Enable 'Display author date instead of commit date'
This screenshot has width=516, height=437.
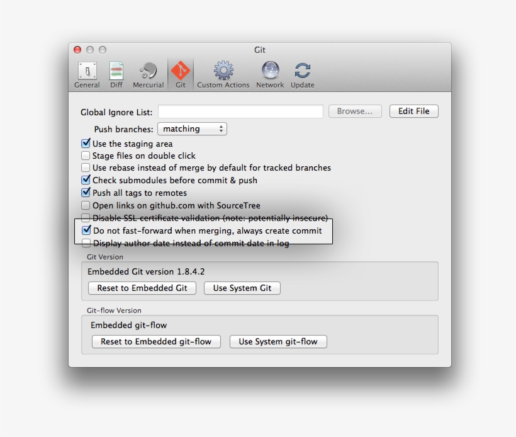(x=86, y=243)
